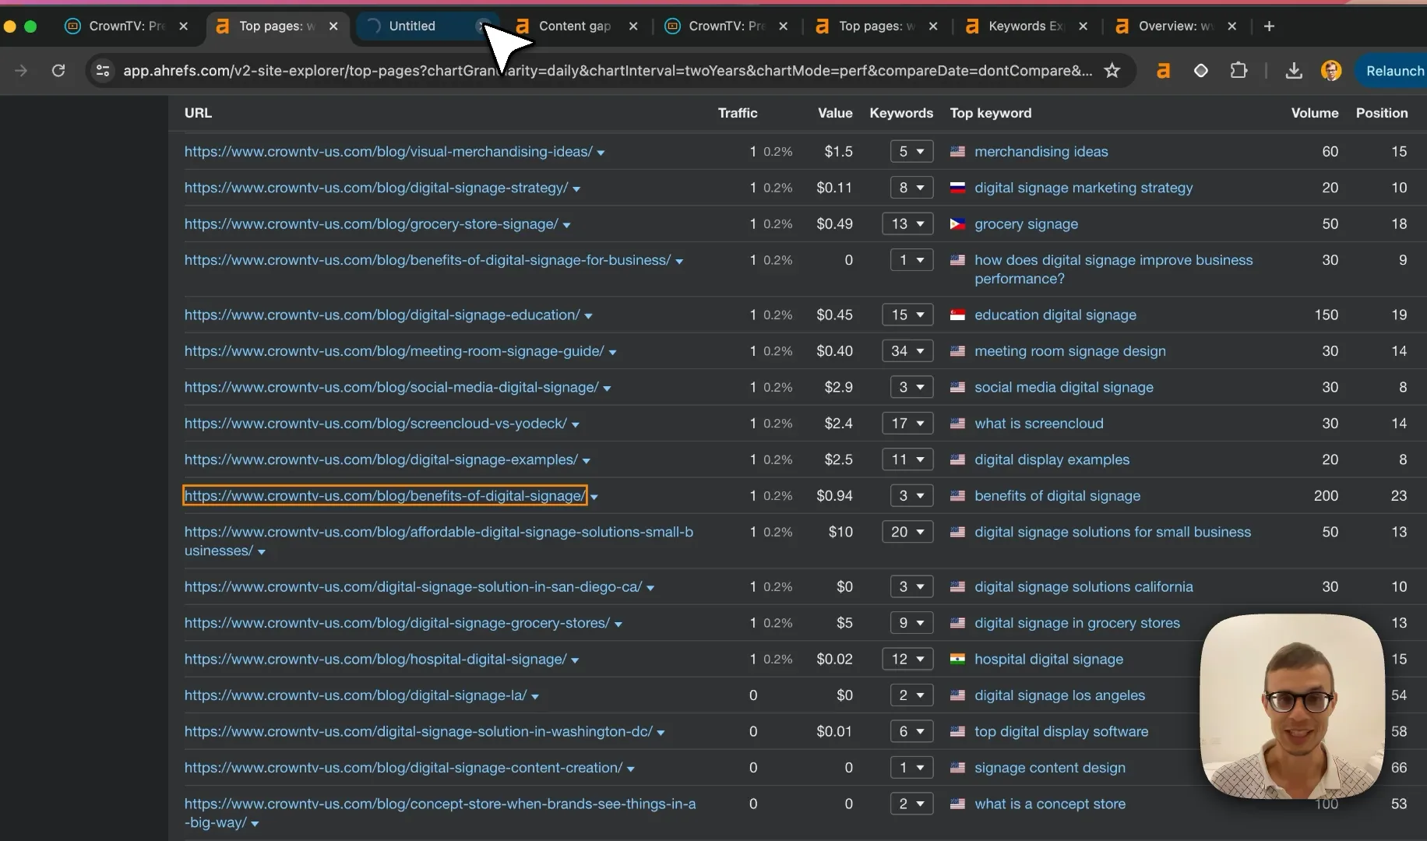
Task: Open the hospital-digital-signage blog URL
Action: [375, 660]
